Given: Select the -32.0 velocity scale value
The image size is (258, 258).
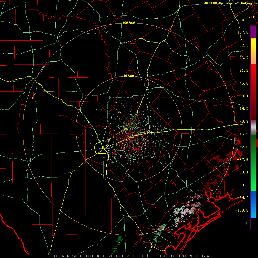Looking at the screenshot, I should [243, 147].
